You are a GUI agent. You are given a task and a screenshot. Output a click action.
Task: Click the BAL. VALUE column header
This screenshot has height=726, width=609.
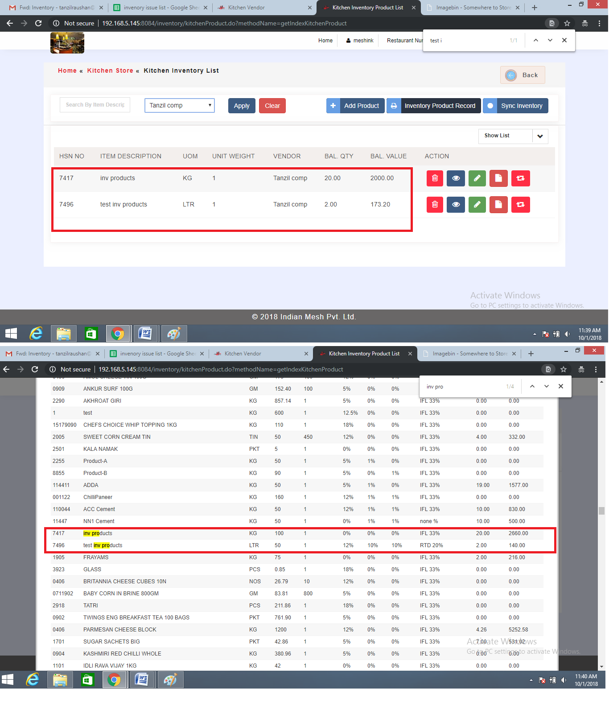pyautogui.click(x=388, y=156)
